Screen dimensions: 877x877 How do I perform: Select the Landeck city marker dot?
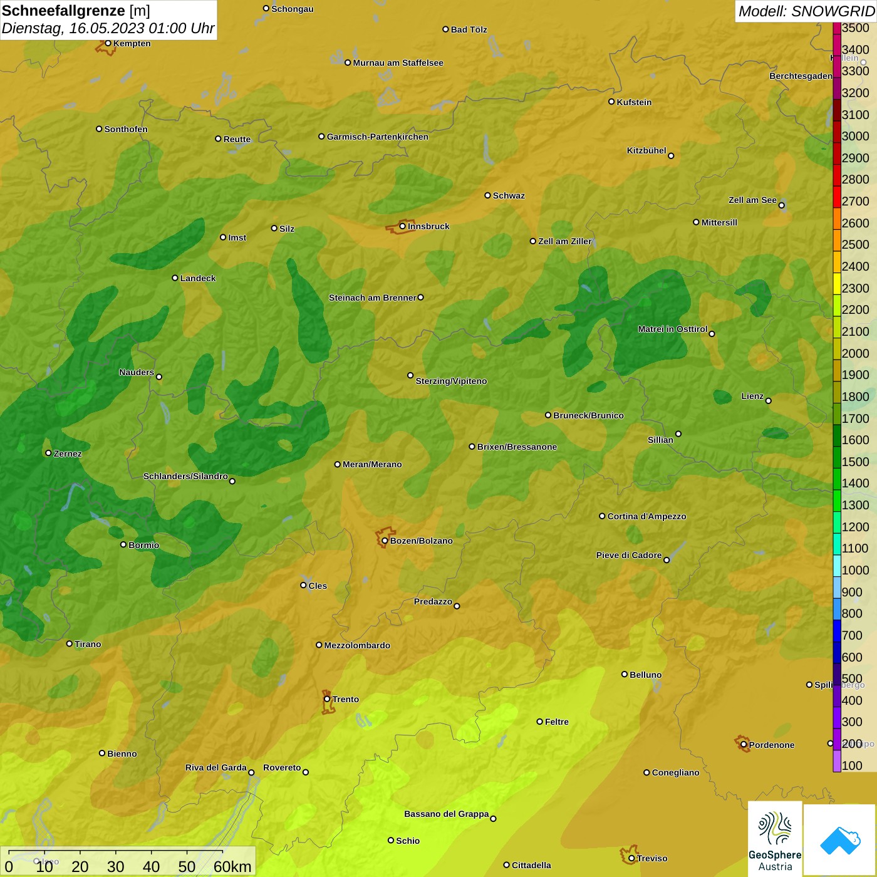pos(175,278)
